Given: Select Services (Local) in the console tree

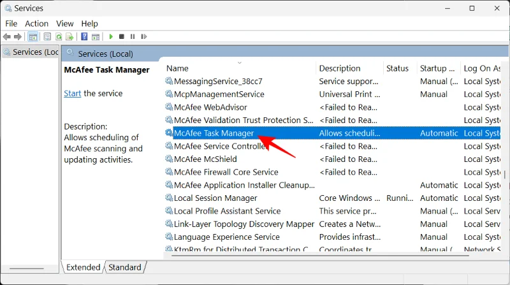Looking at the screenshot, I should tap(31, 52).
